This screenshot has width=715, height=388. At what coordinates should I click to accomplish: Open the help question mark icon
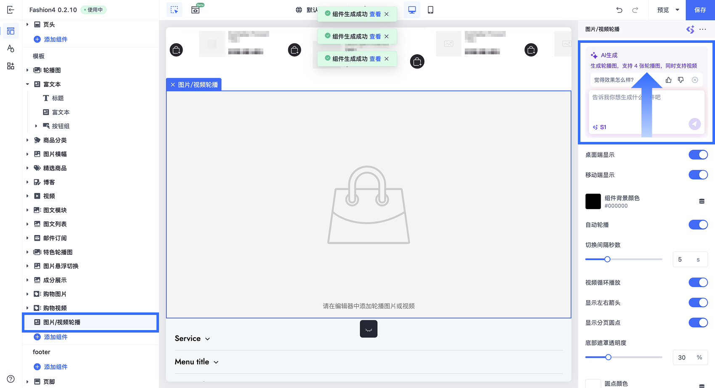tap(11, 379)
